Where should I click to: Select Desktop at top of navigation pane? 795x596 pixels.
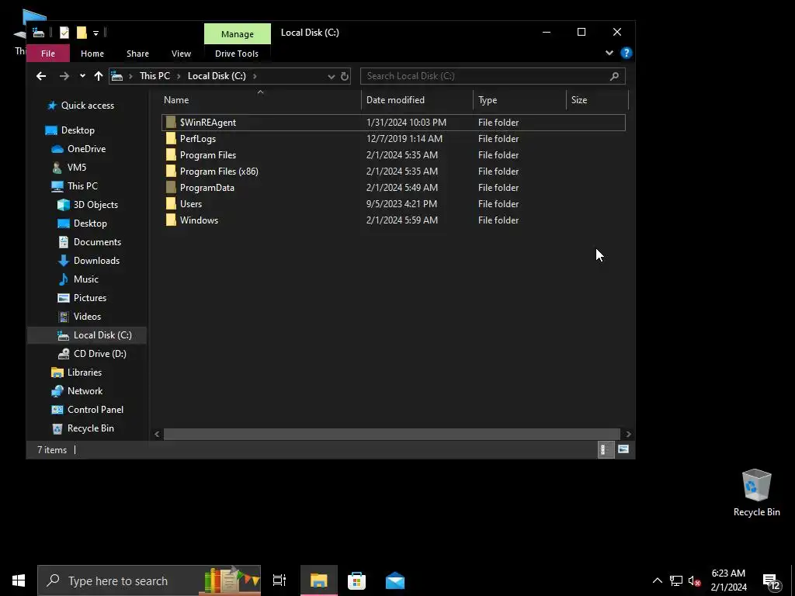click(x=78, y=130)
